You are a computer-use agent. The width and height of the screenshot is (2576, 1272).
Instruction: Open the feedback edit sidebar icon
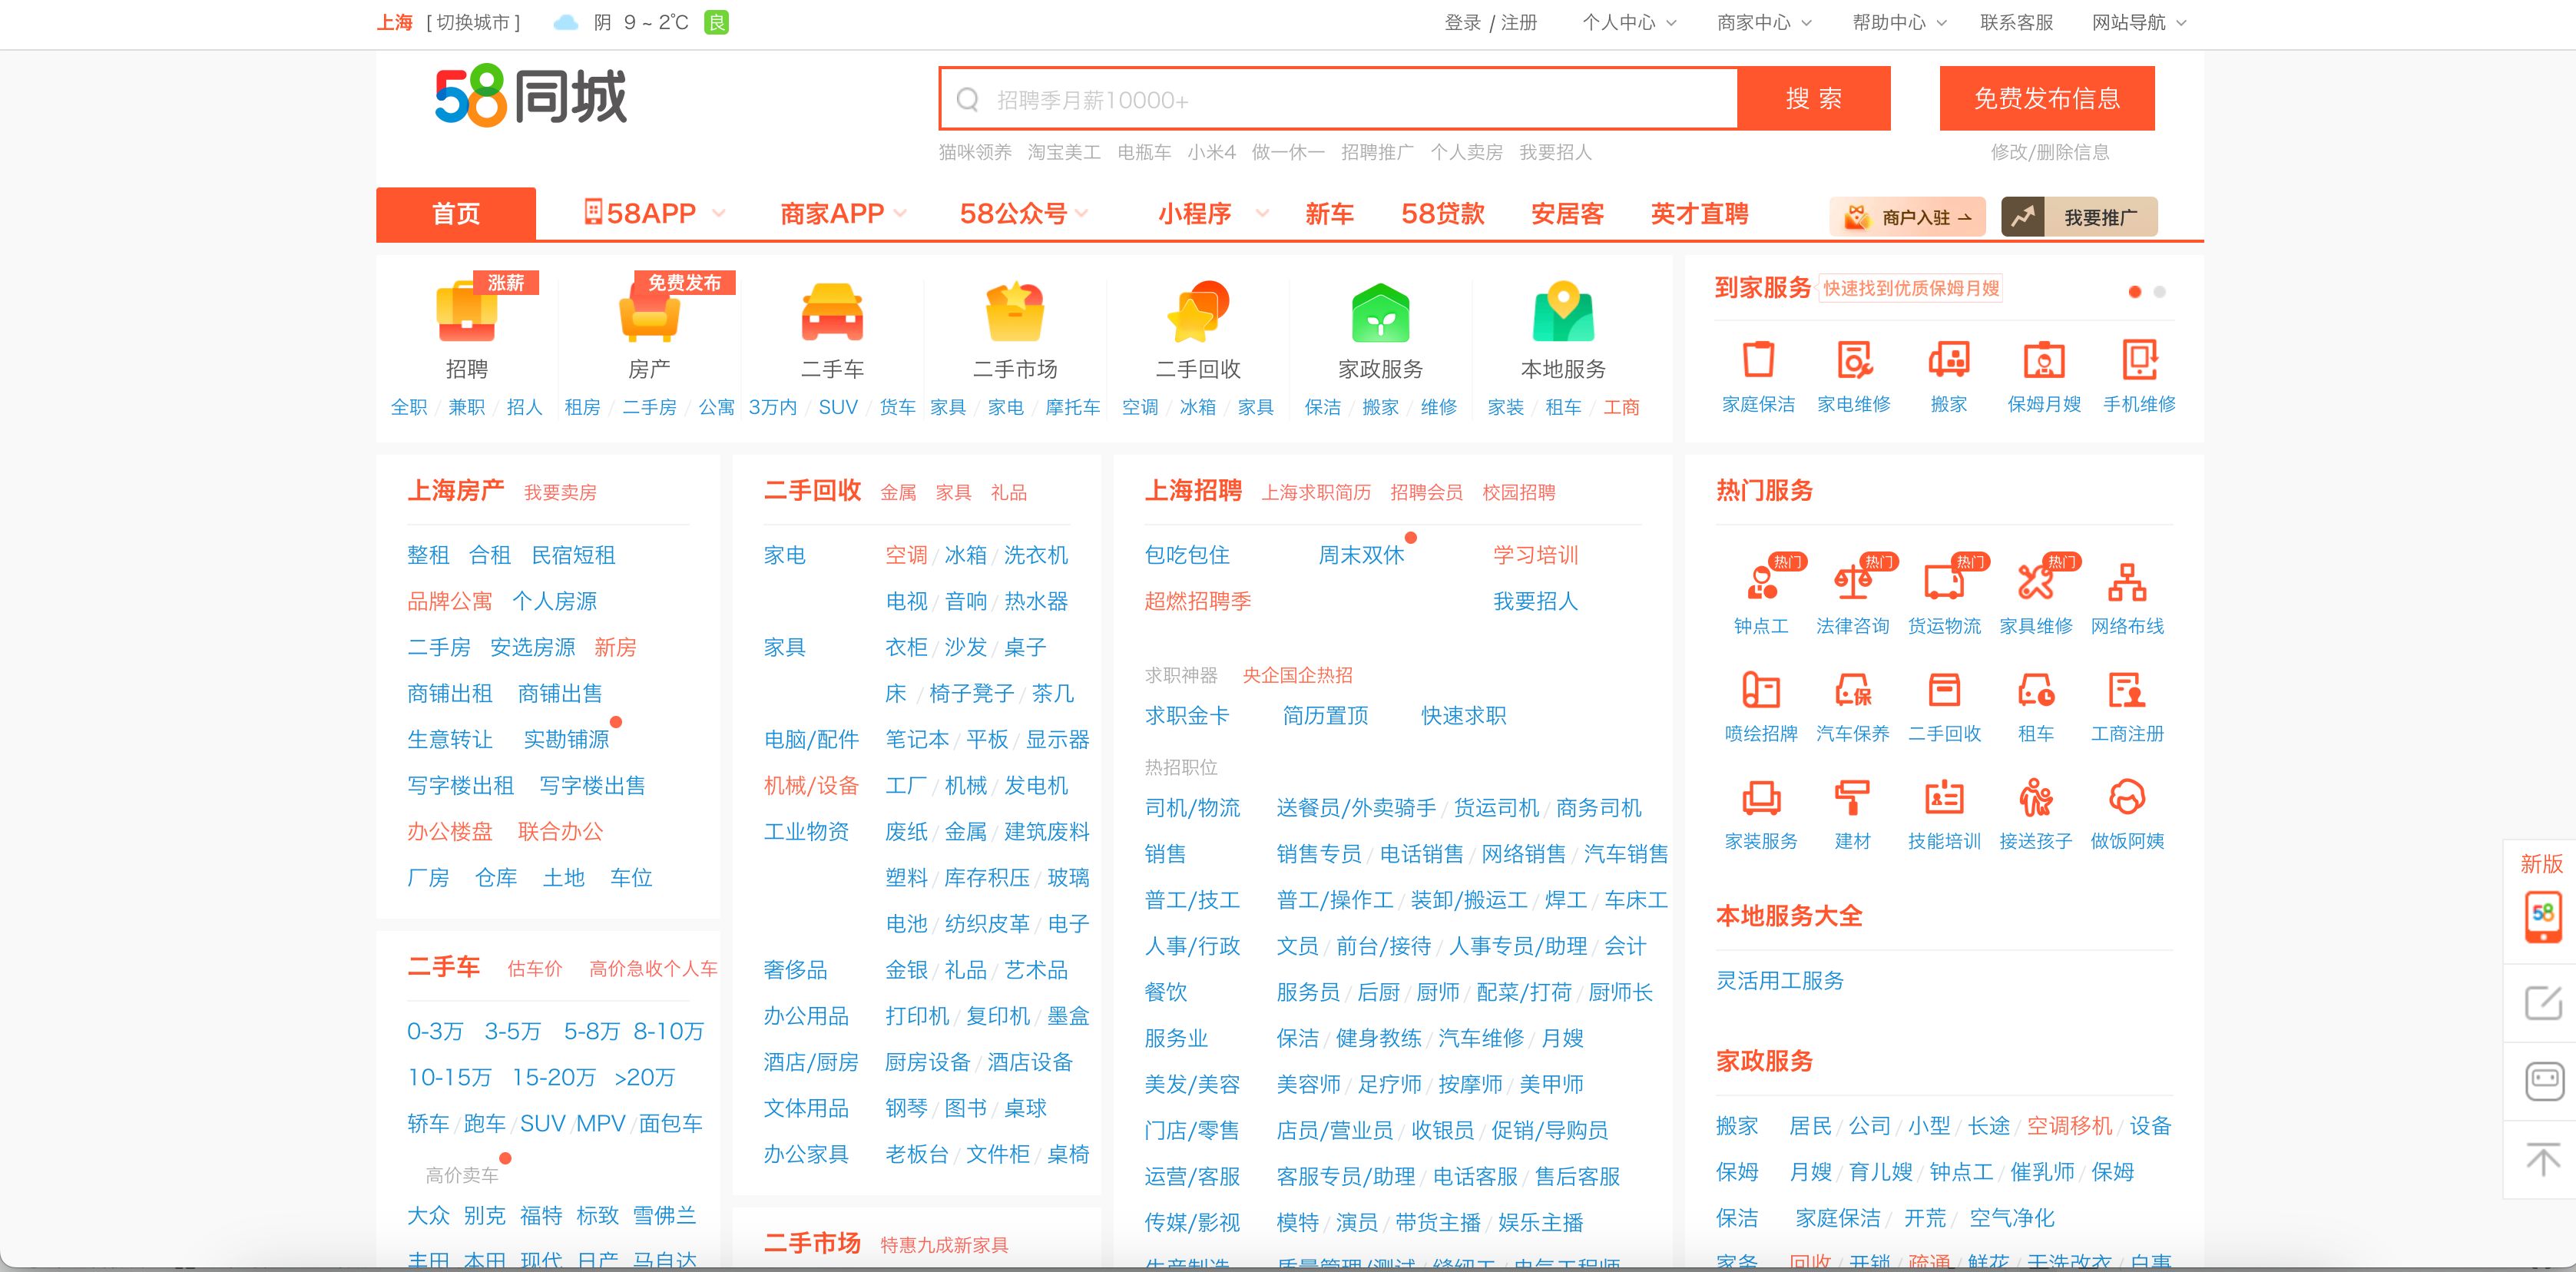tap(2543, 1003)
